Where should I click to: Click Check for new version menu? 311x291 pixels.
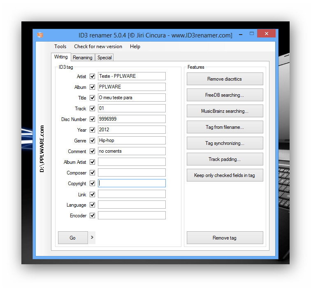(98, 47)
